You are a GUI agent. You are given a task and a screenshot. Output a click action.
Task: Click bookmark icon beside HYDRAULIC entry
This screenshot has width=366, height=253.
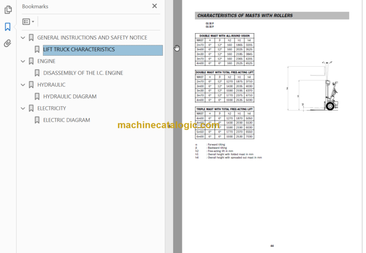click(x=31, y=85)
